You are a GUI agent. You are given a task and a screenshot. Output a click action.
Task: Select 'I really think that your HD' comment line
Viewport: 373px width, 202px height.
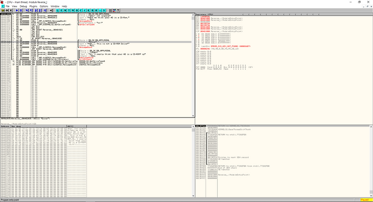112,54
